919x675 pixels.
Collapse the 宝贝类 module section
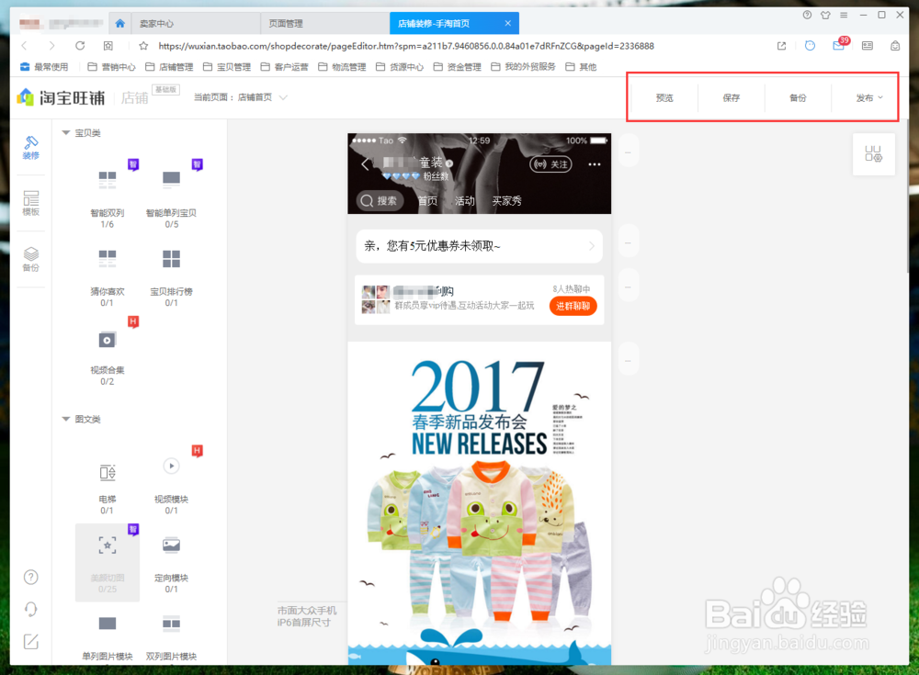66,132
